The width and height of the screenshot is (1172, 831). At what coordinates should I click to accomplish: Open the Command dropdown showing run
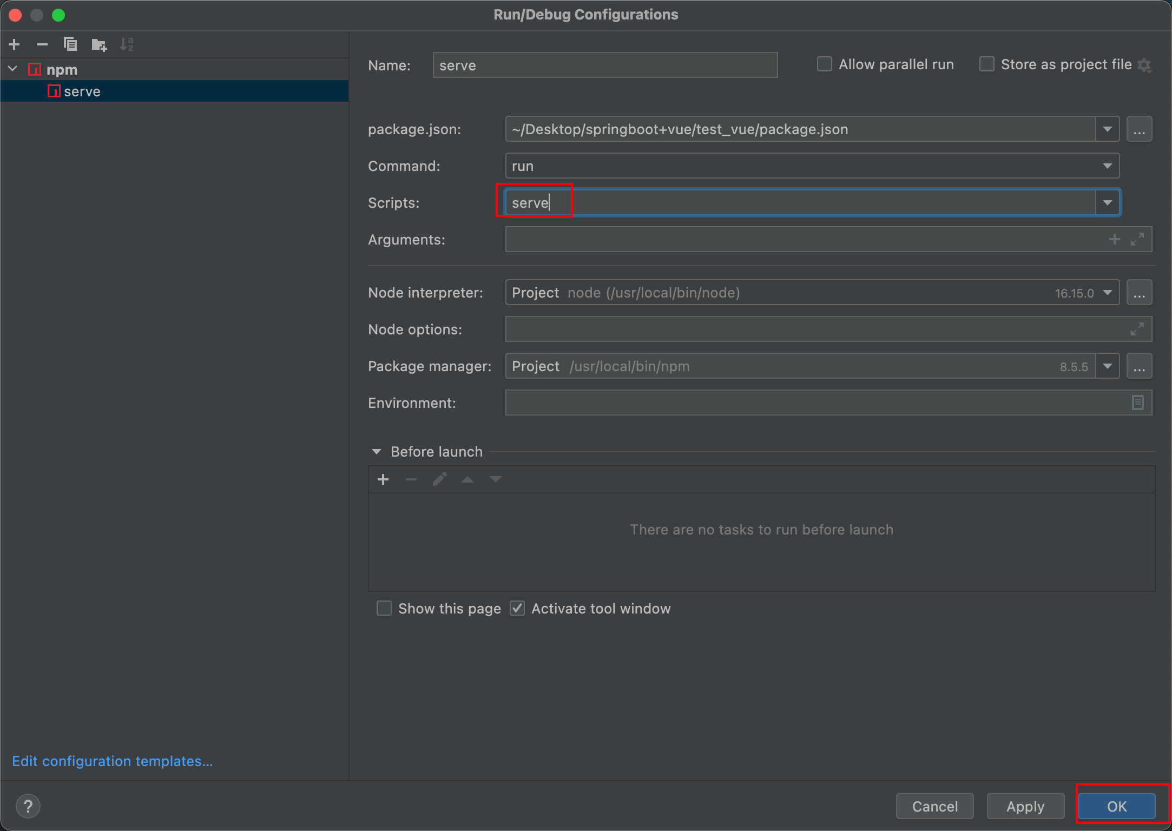click(x=1108, y=166)
